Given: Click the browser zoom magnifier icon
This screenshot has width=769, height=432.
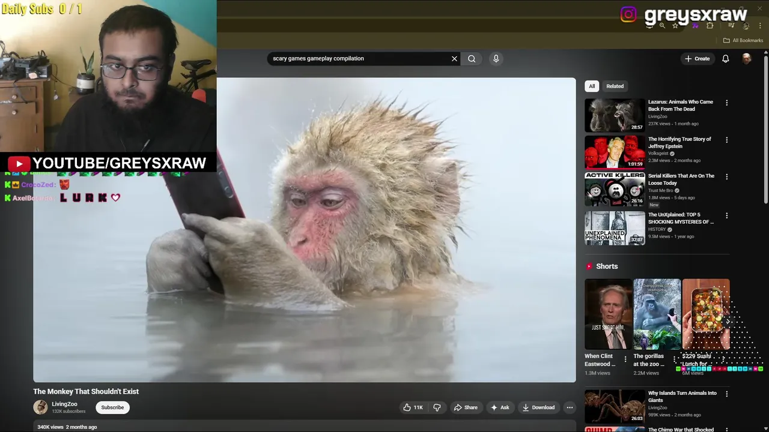Looking at the screenshot, I should pos(662,26).
